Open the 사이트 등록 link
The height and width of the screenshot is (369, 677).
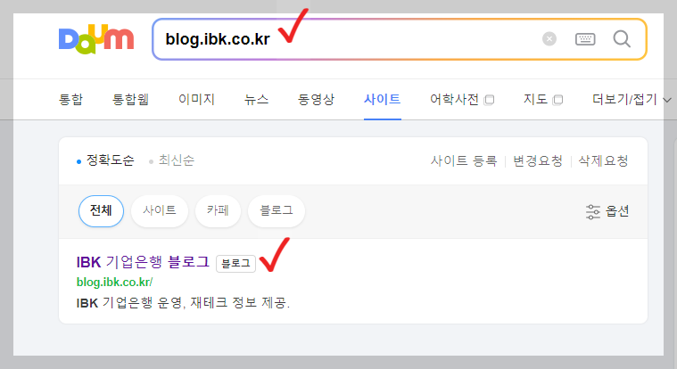click(464, 161)
